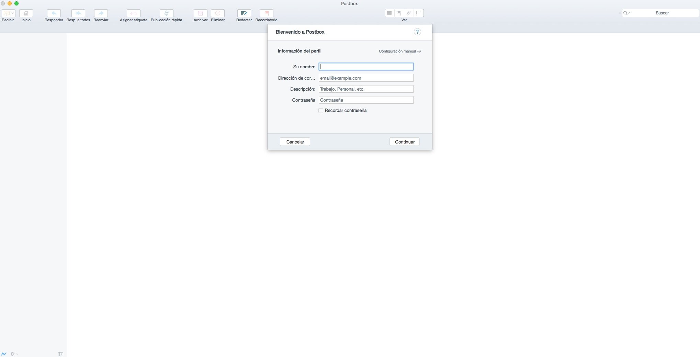This screenshot has width=700, height=357.
Task: Click the Contraseña password field
Action: tap(366, 100)
